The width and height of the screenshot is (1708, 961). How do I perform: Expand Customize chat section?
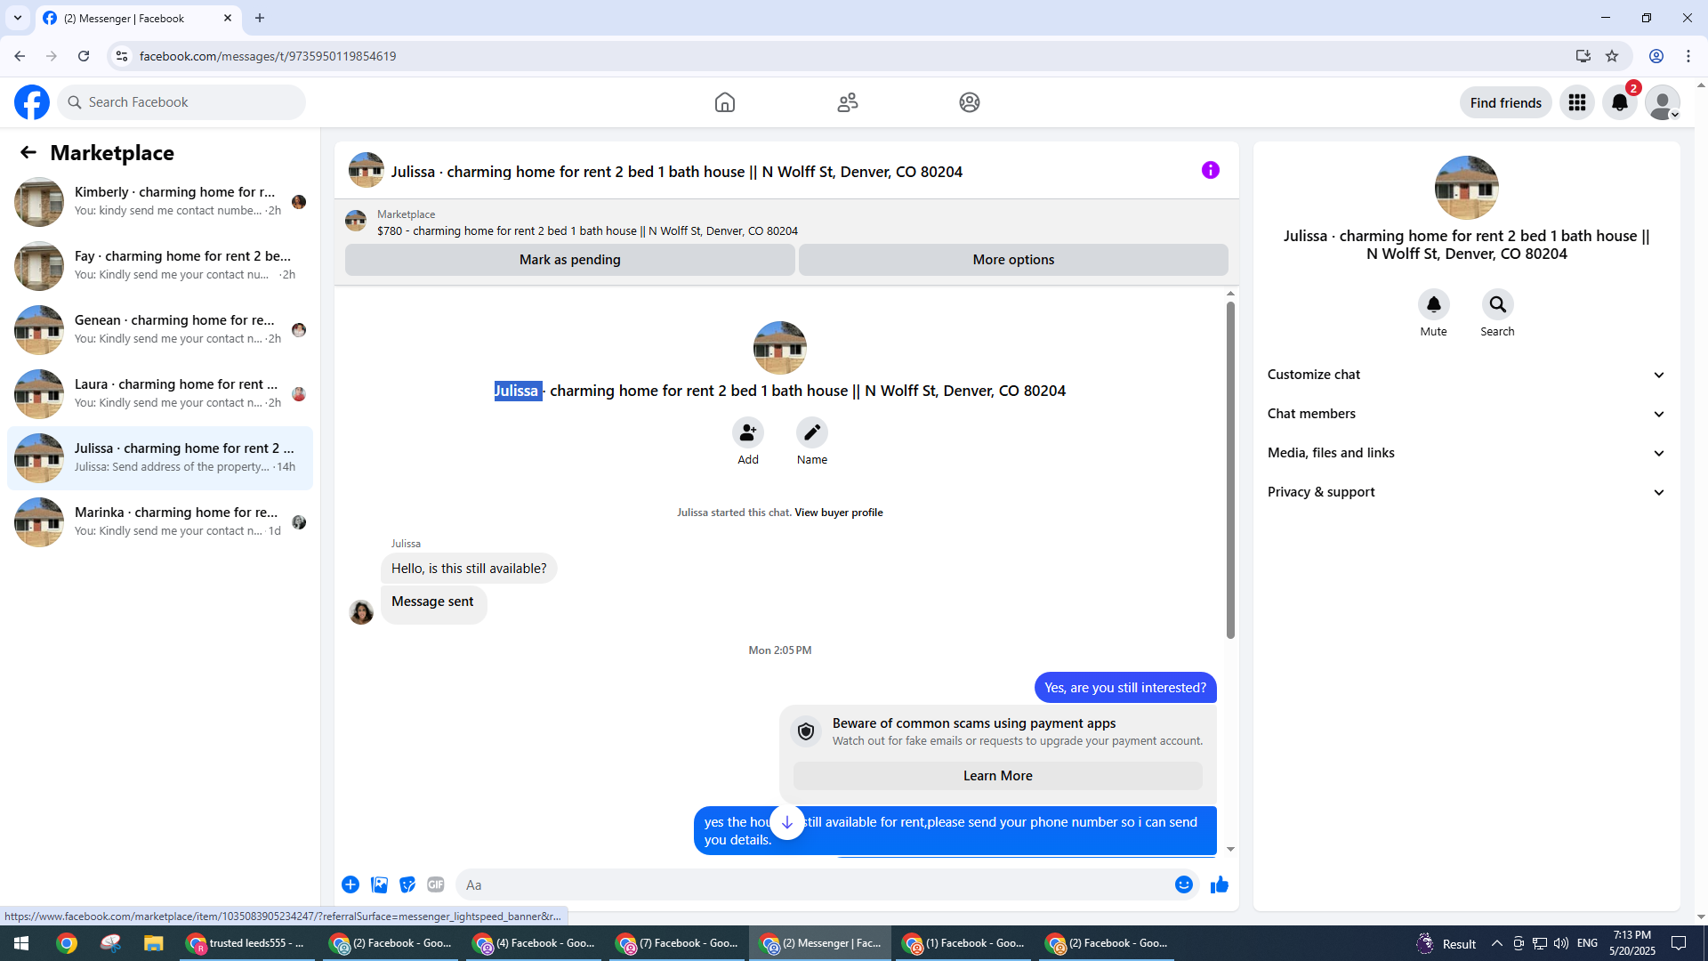point(1466,375)
